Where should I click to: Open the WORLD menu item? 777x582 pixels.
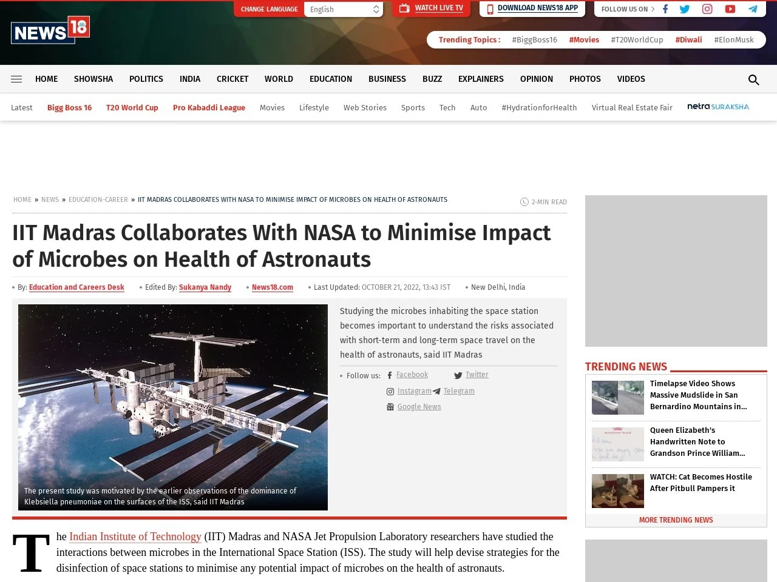pos(279,79)
